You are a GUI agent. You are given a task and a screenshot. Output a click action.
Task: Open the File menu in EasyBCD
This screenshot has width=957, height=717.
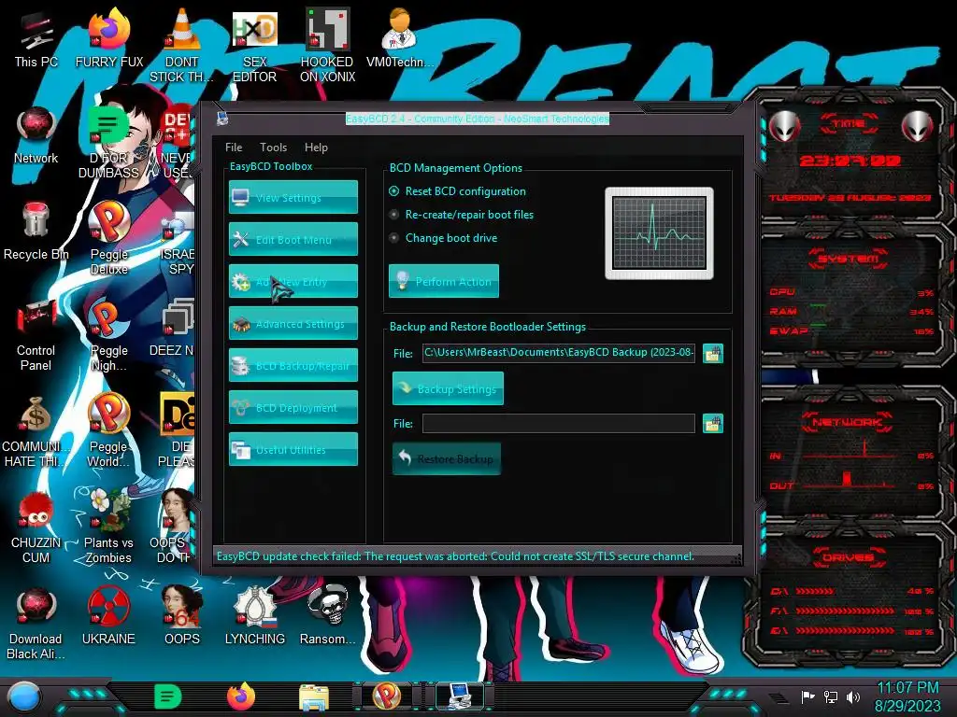pos(233,147)
